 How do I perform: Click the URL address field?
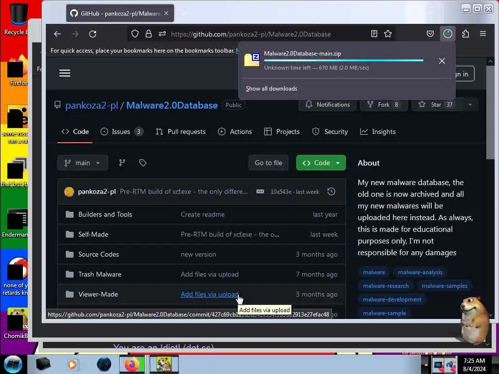(251, 34)
